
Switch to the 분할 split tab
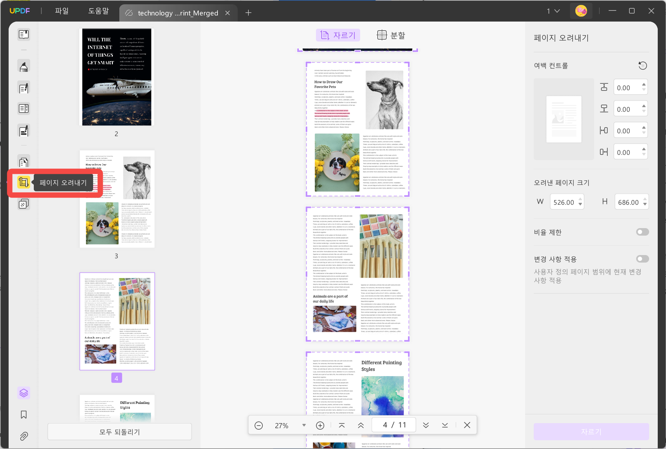391,35
